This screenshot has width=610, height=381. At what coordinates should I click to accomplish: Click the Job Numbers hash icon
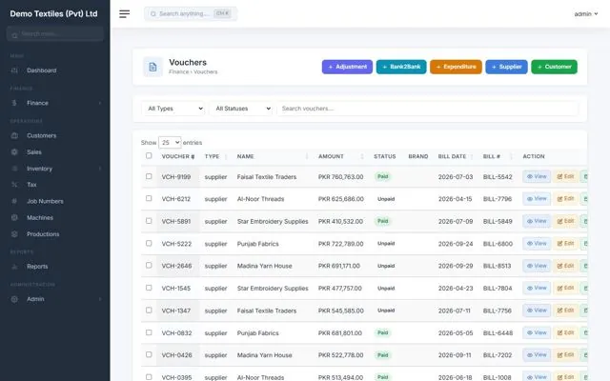(x=14, y=201)
